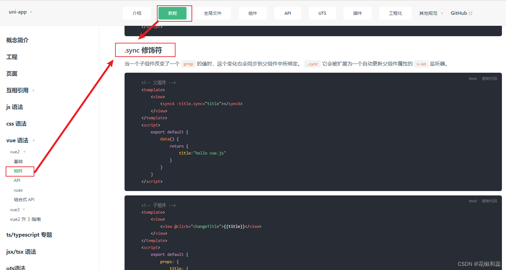Open the css 语法 sidebar section
The width and height of the screenshot is (506, 270).
(16, 124)
